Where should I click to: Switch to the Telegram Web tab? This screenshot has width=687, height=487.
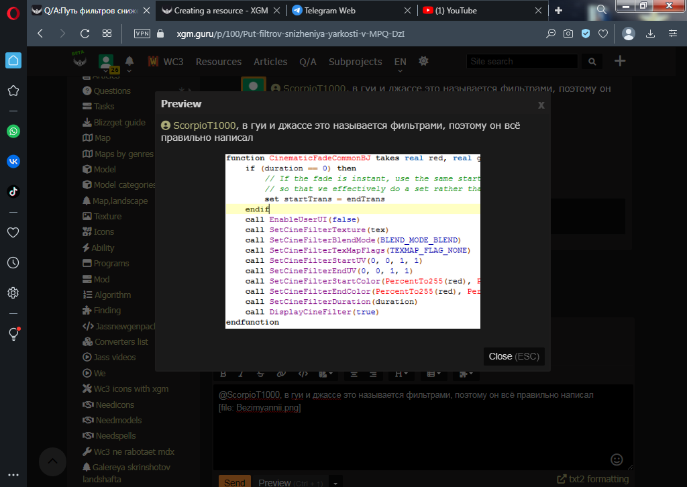pos(348,11)
